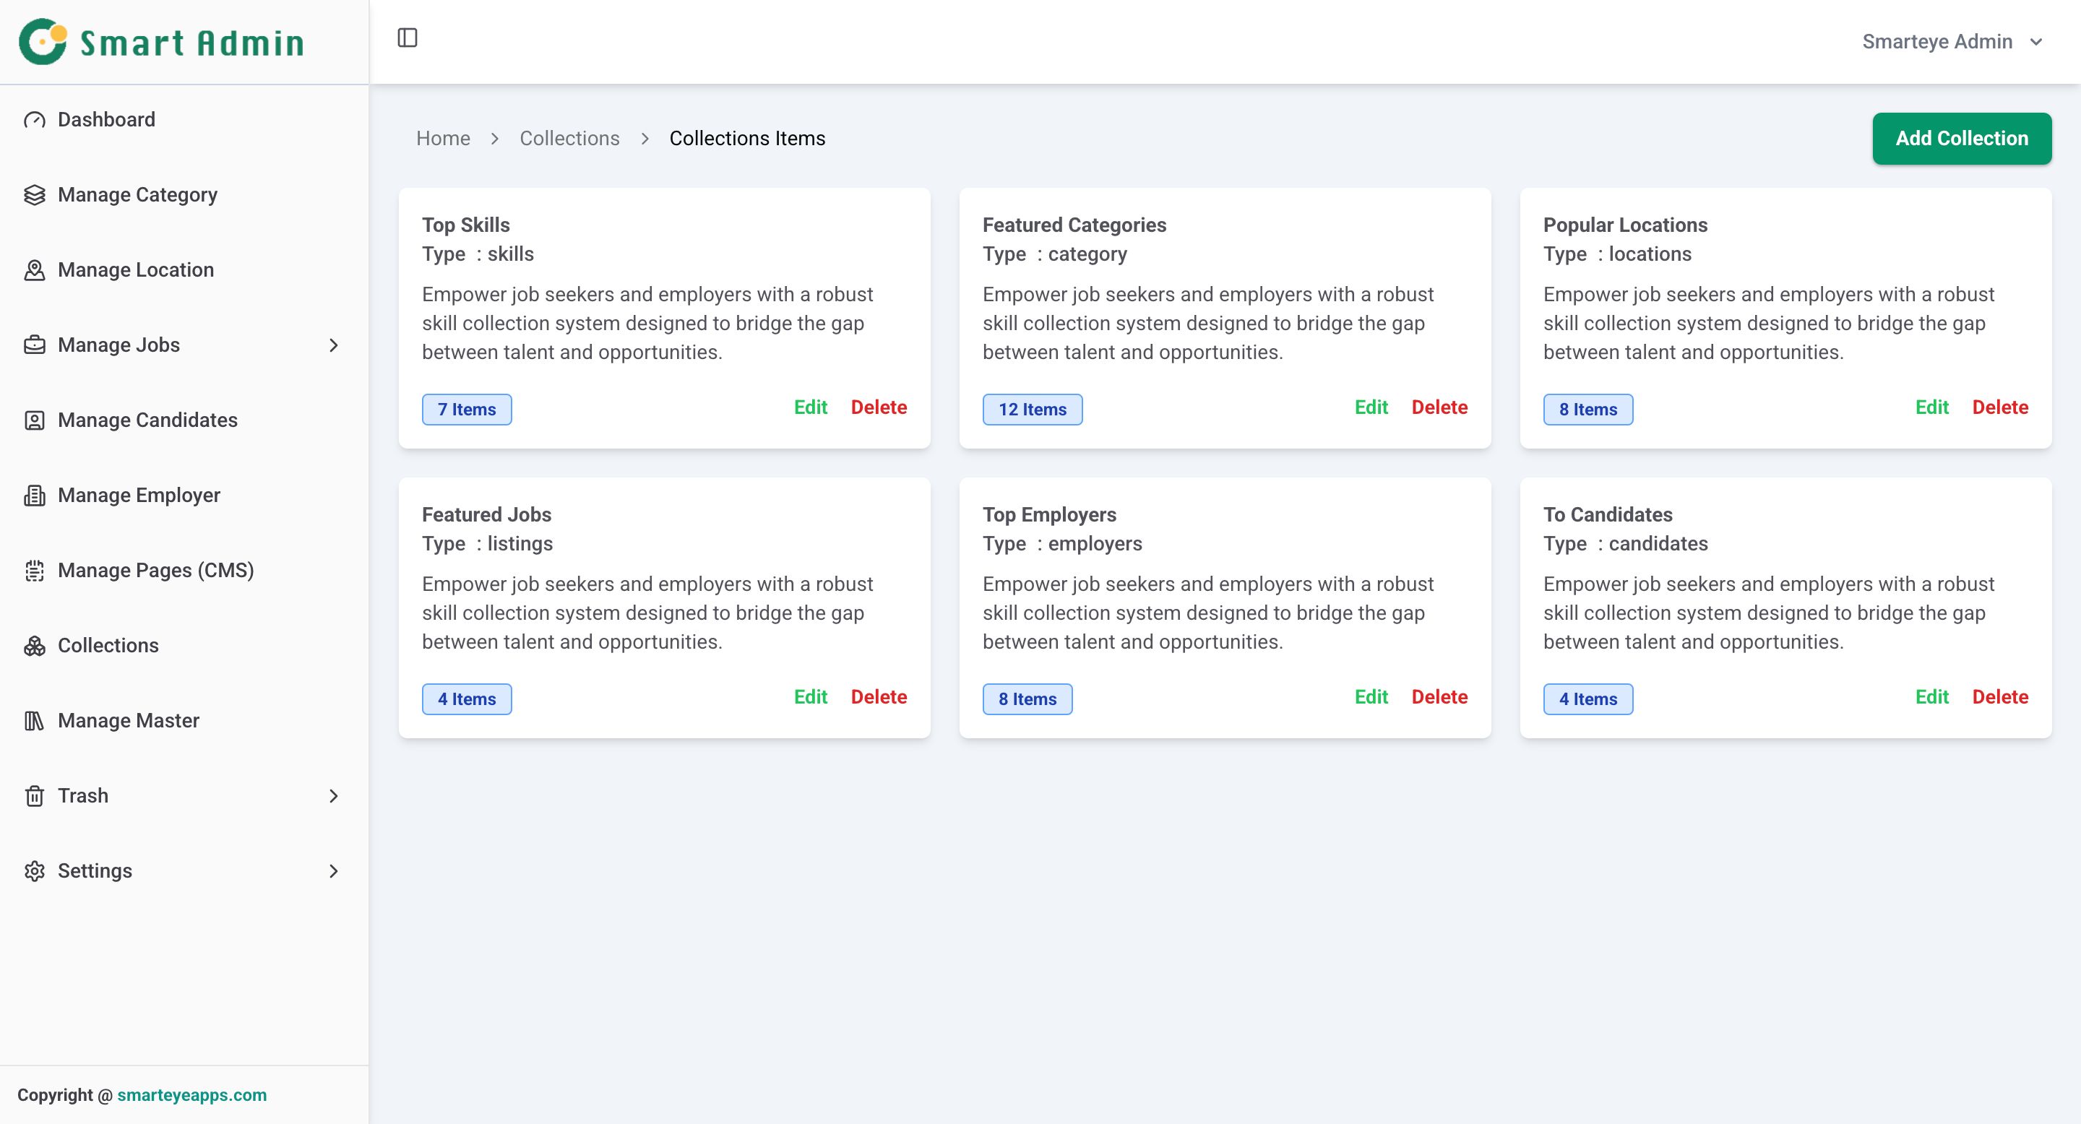The width and height of the screenshot is (2081, 1124).
Task: Open the 12 Items badge
Action: coord(1032,410)
